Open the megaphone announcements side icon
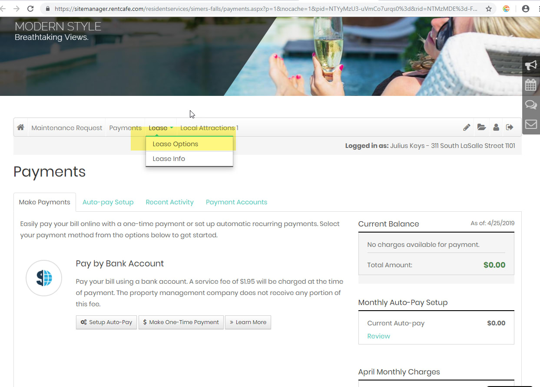This screenshot has height=387, width=540. 531,66
